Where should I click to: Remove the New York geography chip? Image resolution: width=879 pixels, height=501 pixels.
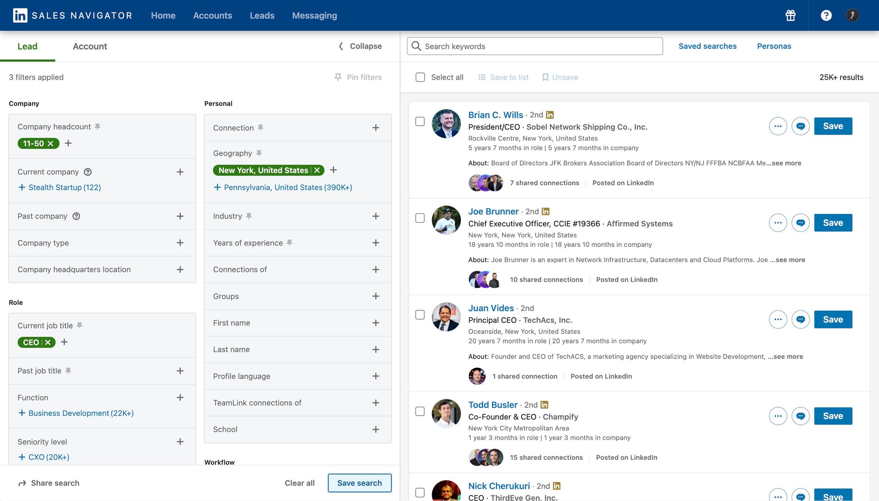317,170
